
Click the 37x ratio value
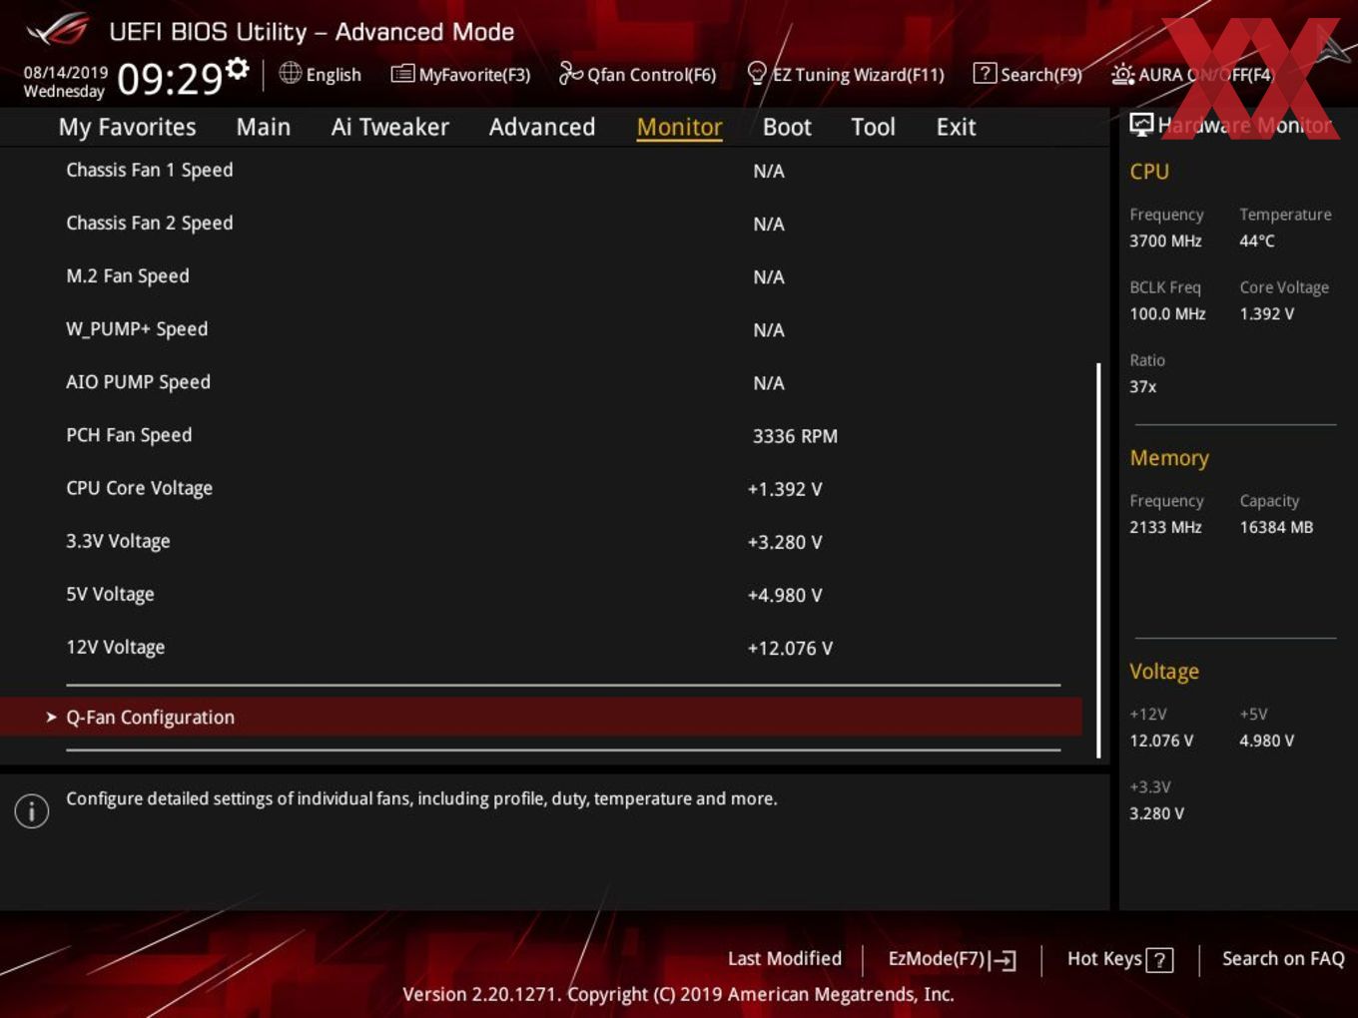pyautogui.click(x=1142, y=386)
